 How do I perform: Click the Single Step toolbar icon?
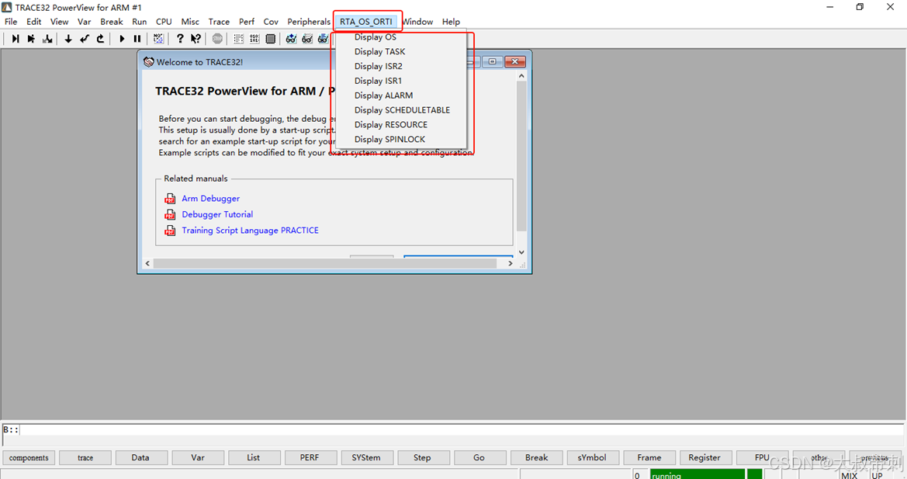[x=16, y=39]
